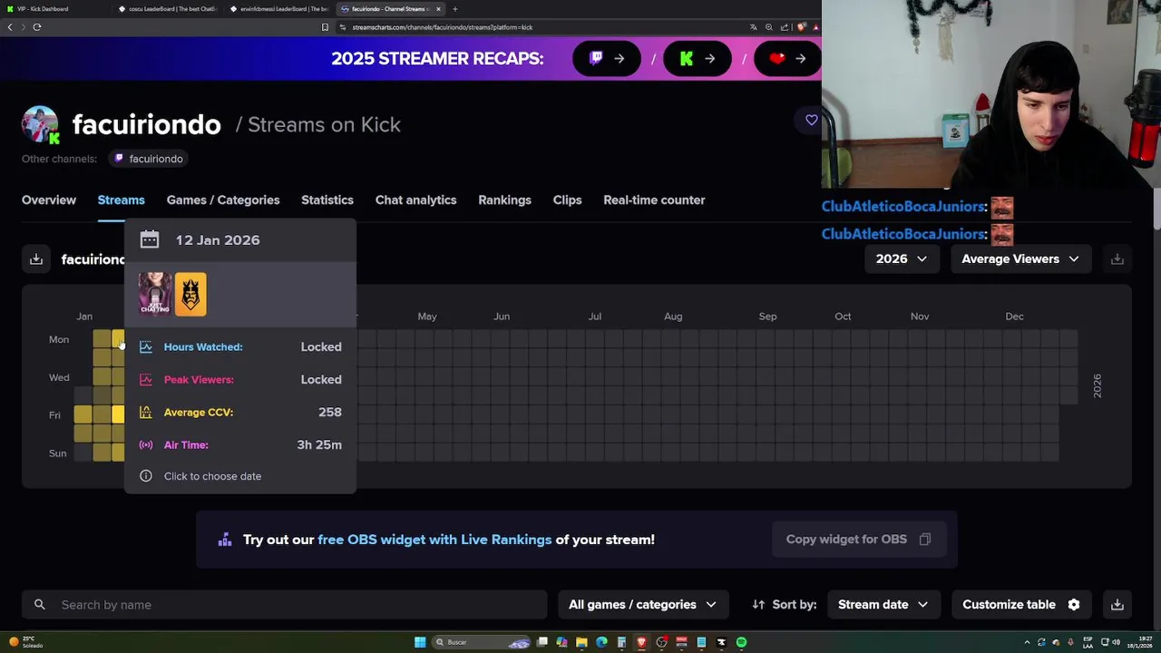Click the Air Time broadcast icon

pos(145,444)
